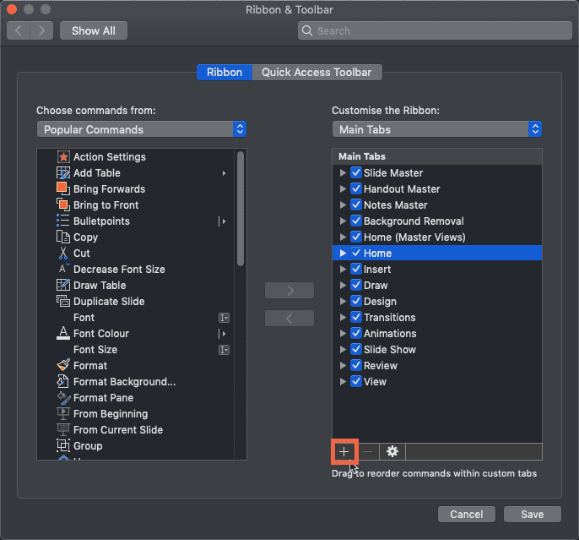Screen dimensions: 579x540
Task: Click the Save button
Action: 532,515
